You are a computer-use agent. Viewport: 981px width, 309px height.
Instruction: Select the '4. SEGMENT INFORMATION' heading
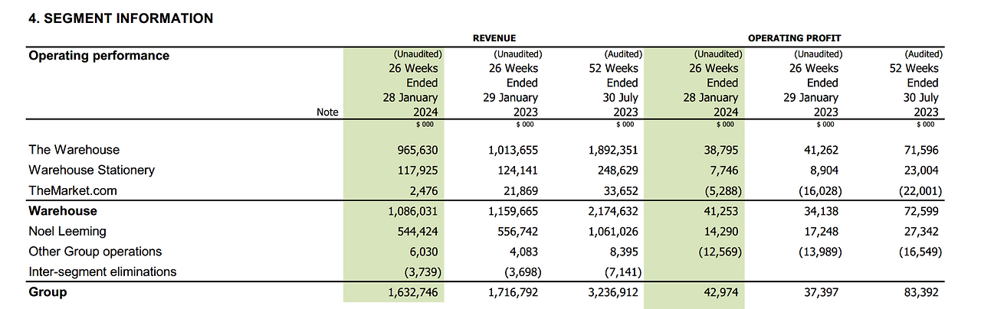pyautogui.click(x=121, y=18)
